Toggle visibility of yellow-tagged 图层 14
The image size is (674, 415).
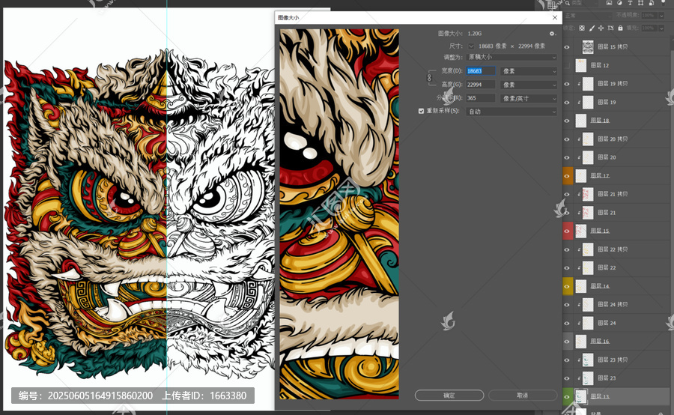pyautogui.click(x=568, y=286)
